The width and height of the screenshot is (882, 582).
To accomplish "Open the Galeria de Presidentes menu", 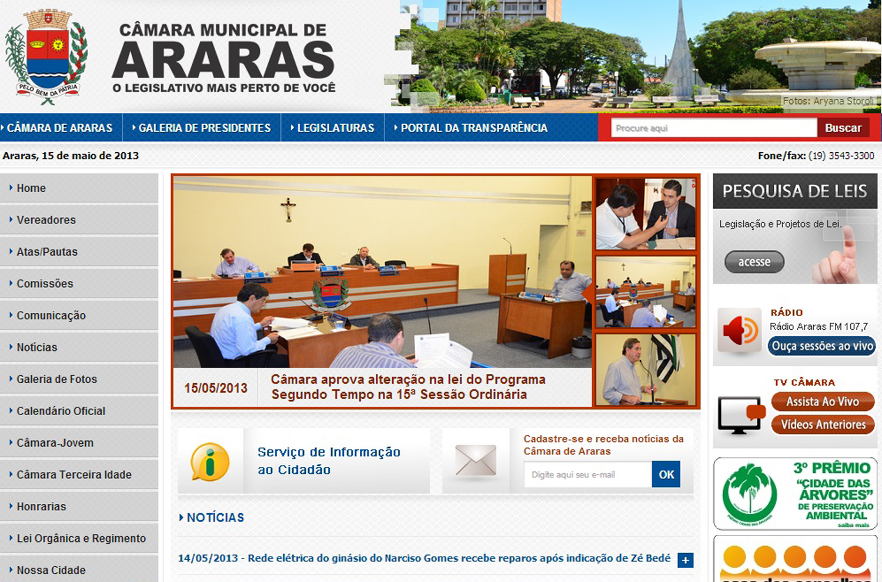I will (x=204, y=128).
